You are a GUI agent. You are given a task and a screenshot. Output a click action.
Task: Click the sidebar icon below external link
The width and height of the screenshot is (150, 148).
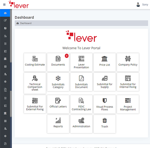coord(5,28)
